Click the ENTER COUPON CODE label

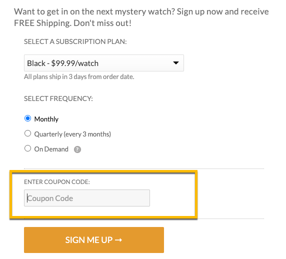(57, 182)
